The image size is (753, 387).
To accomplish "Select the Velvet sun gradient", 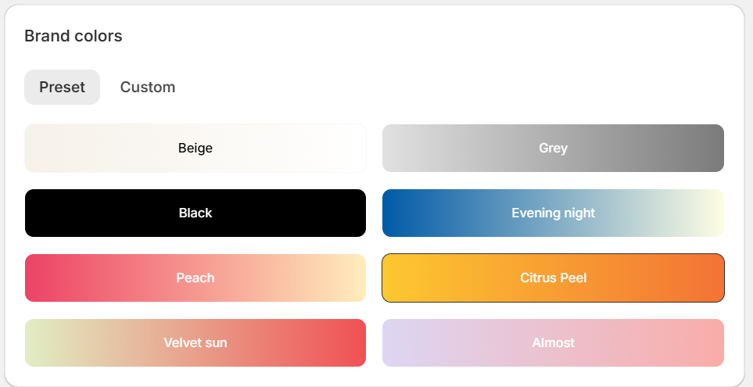I will click(195, 342).
